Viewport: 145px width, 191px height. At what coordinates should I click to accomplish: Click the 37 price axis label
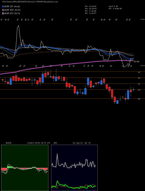pyautogui.click(x=139, y=84)
